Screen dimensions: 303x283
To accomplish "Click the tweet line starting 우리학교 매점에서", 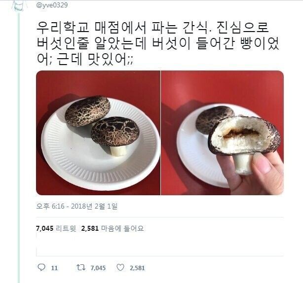I will (152, 28).
